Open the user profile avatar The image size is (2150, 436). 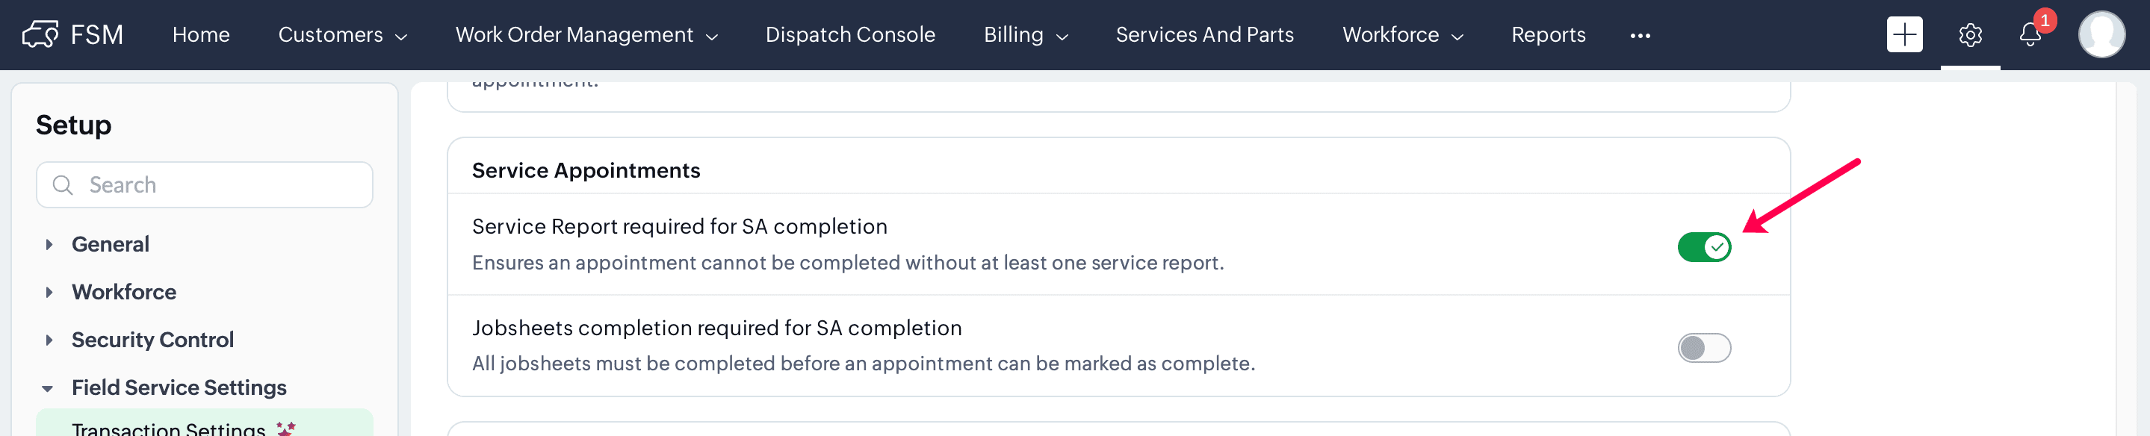pos(2101,34)
